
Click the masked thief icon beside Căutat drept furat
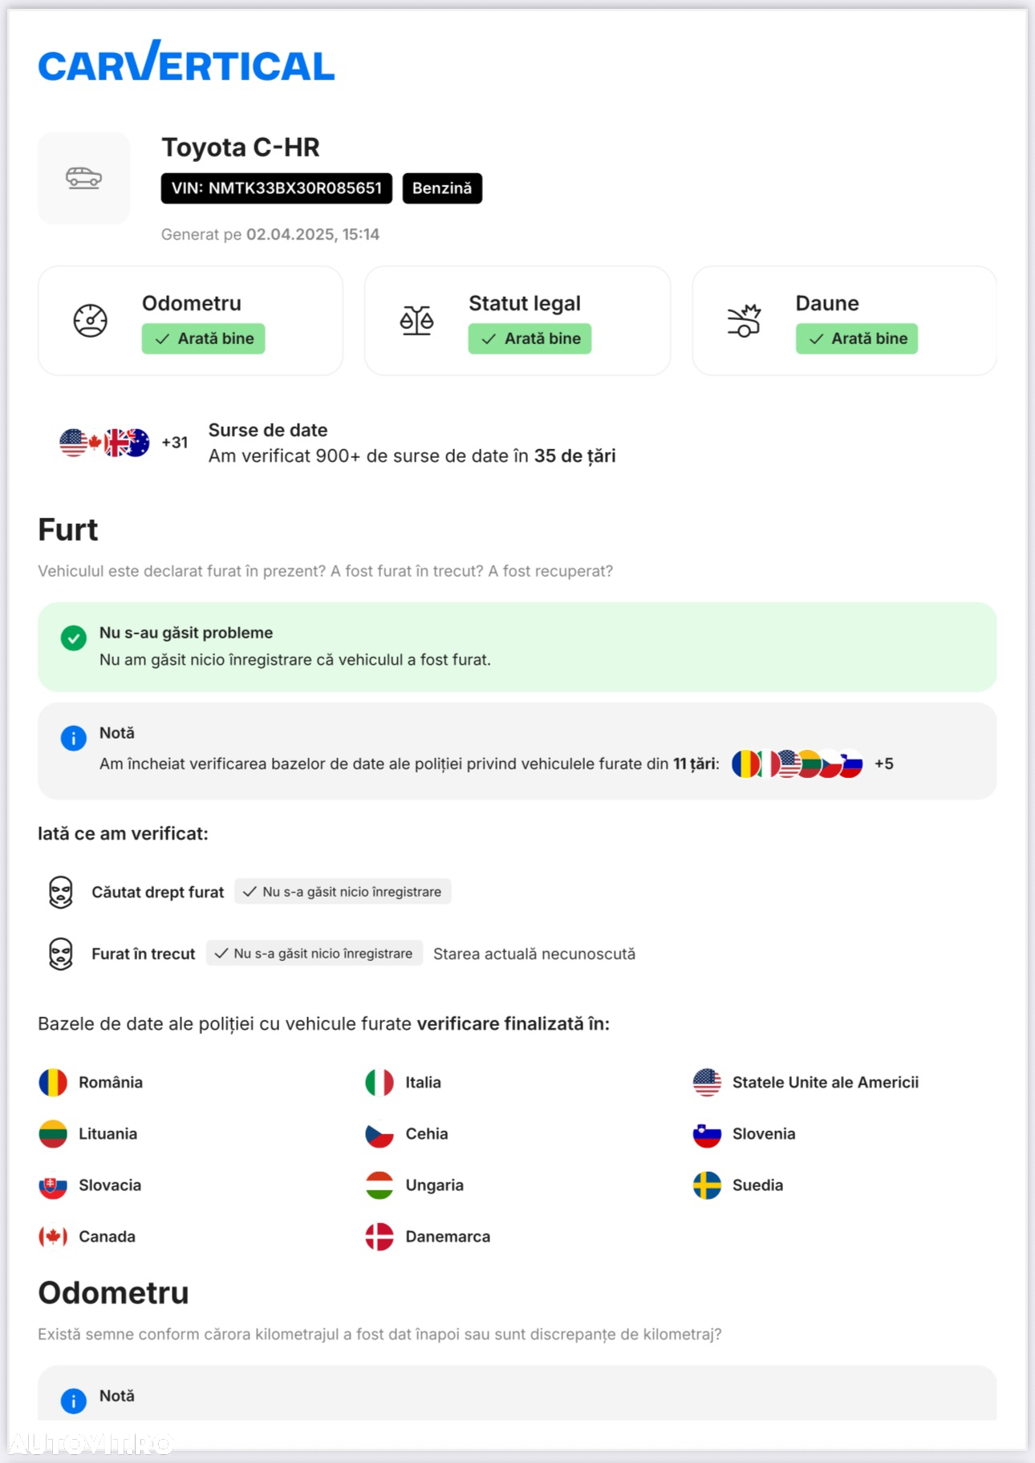click(x=61, y=892)
